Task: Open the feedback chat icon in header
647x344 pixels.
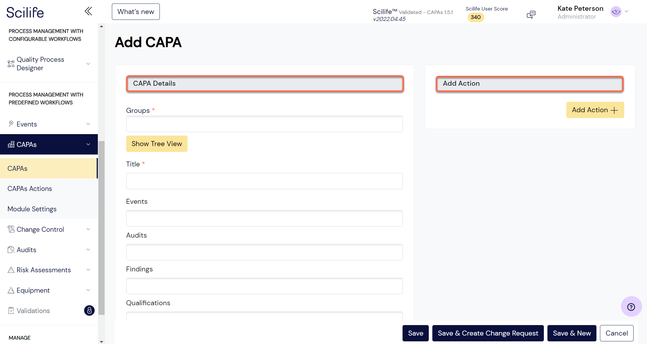Action: coord(531,14)
